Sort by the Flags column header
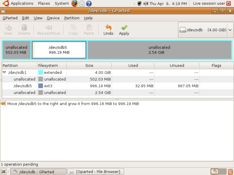The height and width of the screenshot is (175, 234). click(x=216, y=66)
